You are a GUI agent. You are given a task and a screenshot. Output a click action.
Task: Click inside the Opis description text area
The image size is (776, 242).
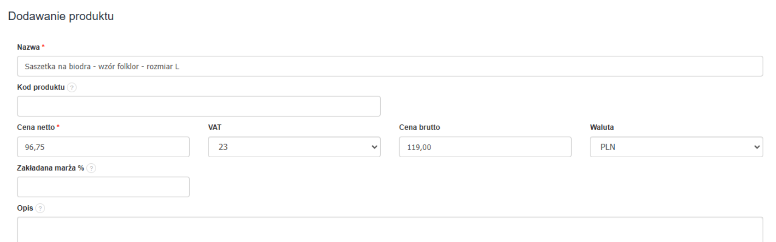coord(390,230)
